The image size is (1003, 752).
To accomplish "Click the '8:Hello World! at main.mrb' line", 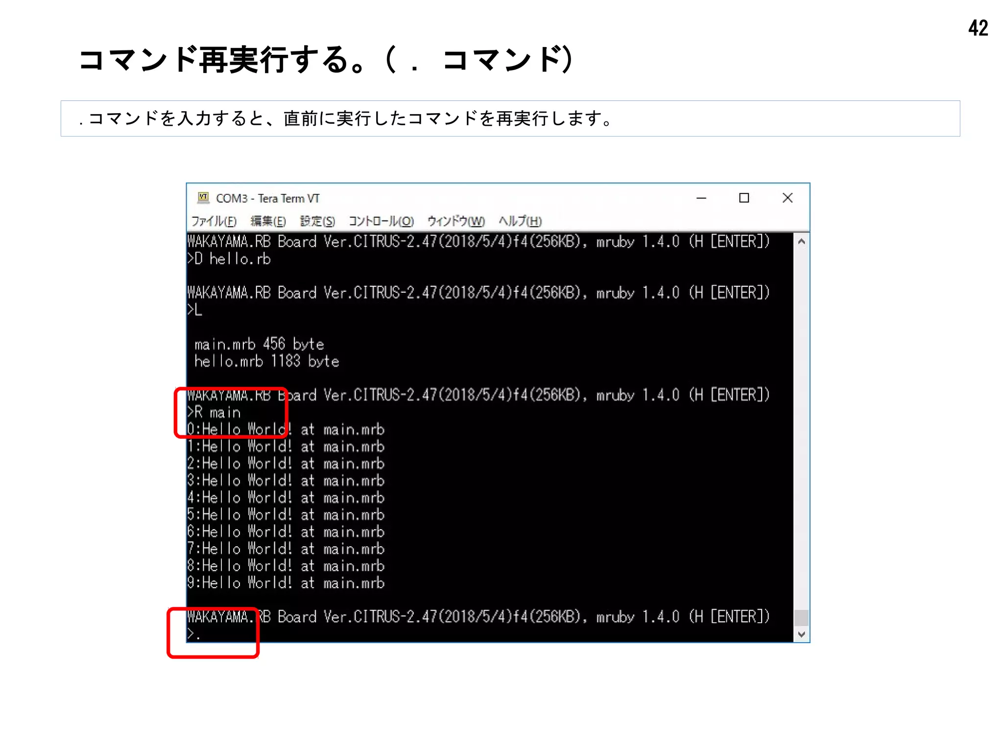I will pos(286,566).
